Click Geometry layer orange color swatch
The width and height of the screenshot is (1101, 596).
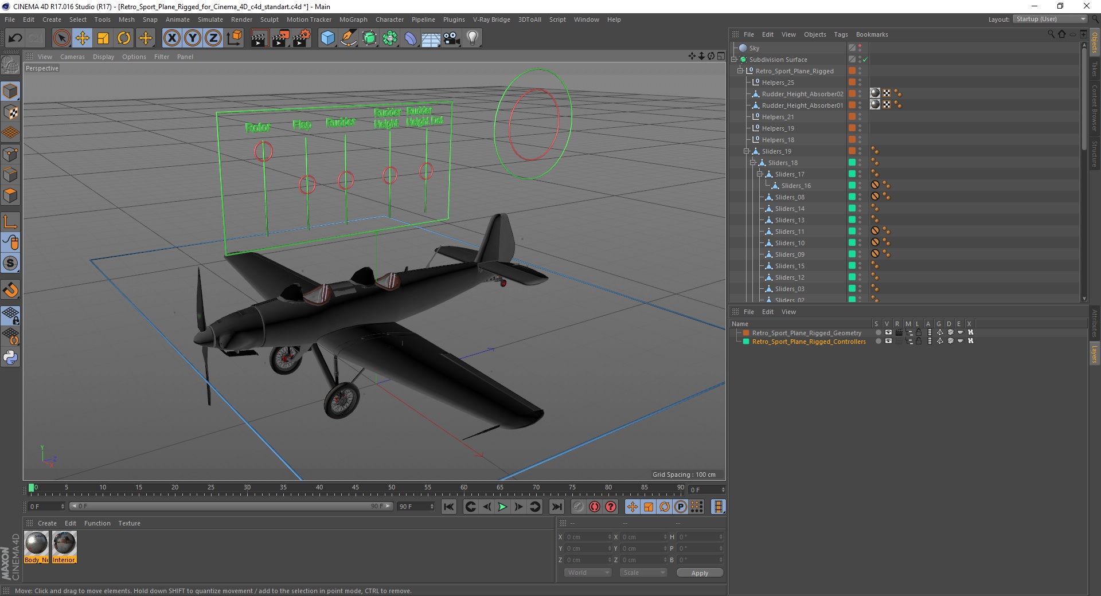click(x=746, y=332)
